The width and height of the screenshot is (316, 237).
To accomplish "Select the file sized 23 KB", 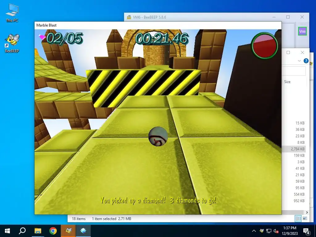I will 300,136.
